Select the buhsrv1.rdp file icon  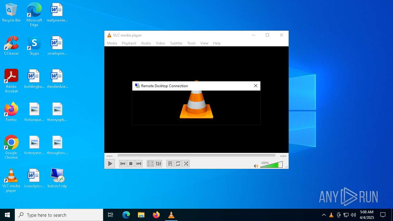pyautogui.click(x=57, y=179)
